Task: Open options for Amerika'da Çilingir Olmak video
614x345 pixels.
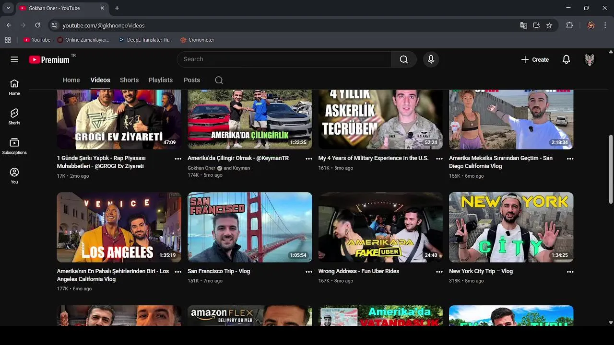Action: (x=309, y=159)
